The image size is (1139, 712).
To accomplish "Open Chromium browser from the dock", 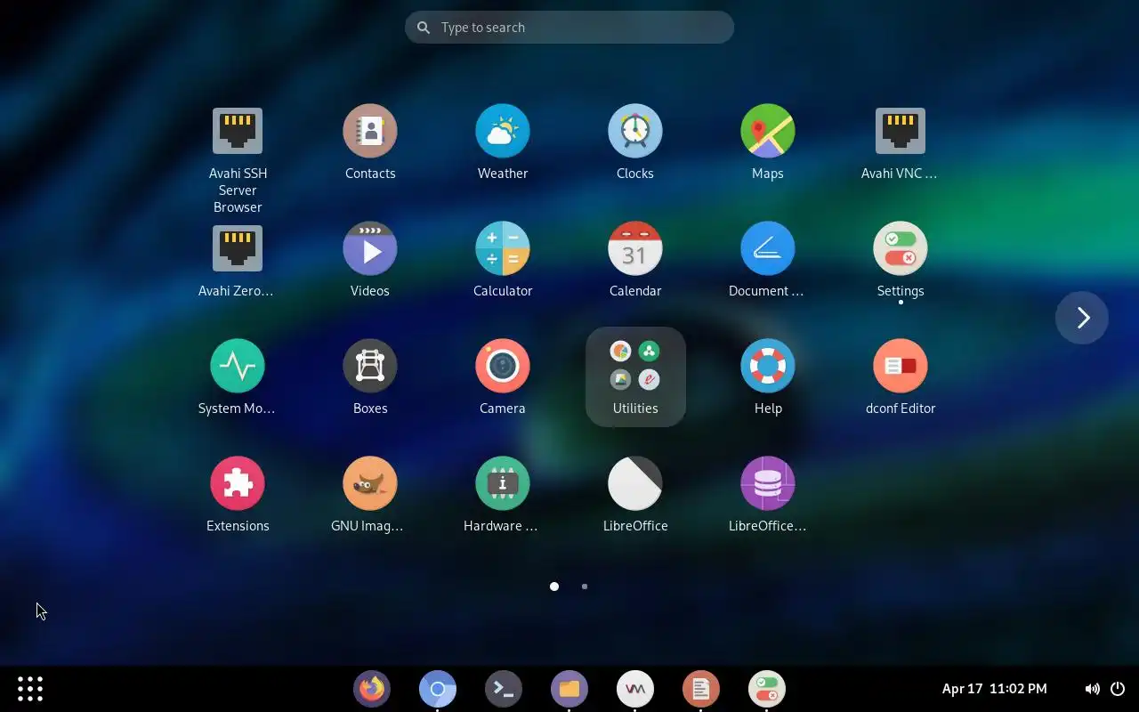I will click(438, 689).
